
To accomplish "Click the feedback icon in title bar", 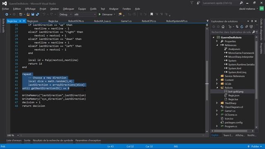I will (x=198, y=3).
